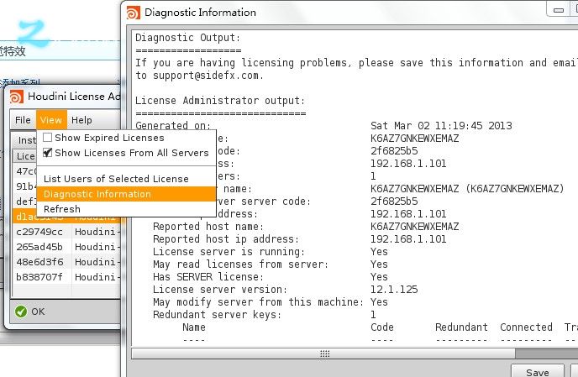This screenshot has width=578, height=377.
Task: Click the green OK status checkmark icon
Action: tap(20, 311)
